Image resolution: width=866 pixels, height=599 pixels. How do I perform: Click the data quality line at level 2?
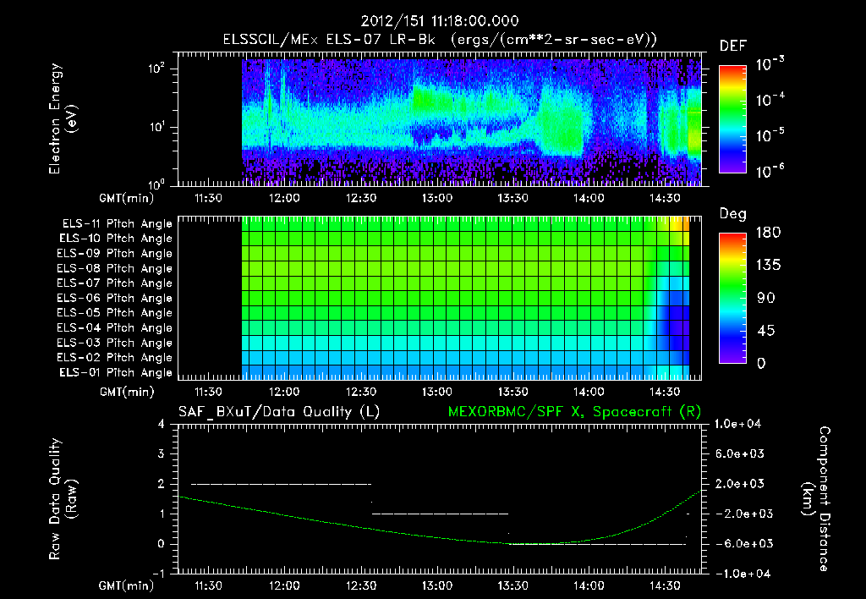[281, 484]
